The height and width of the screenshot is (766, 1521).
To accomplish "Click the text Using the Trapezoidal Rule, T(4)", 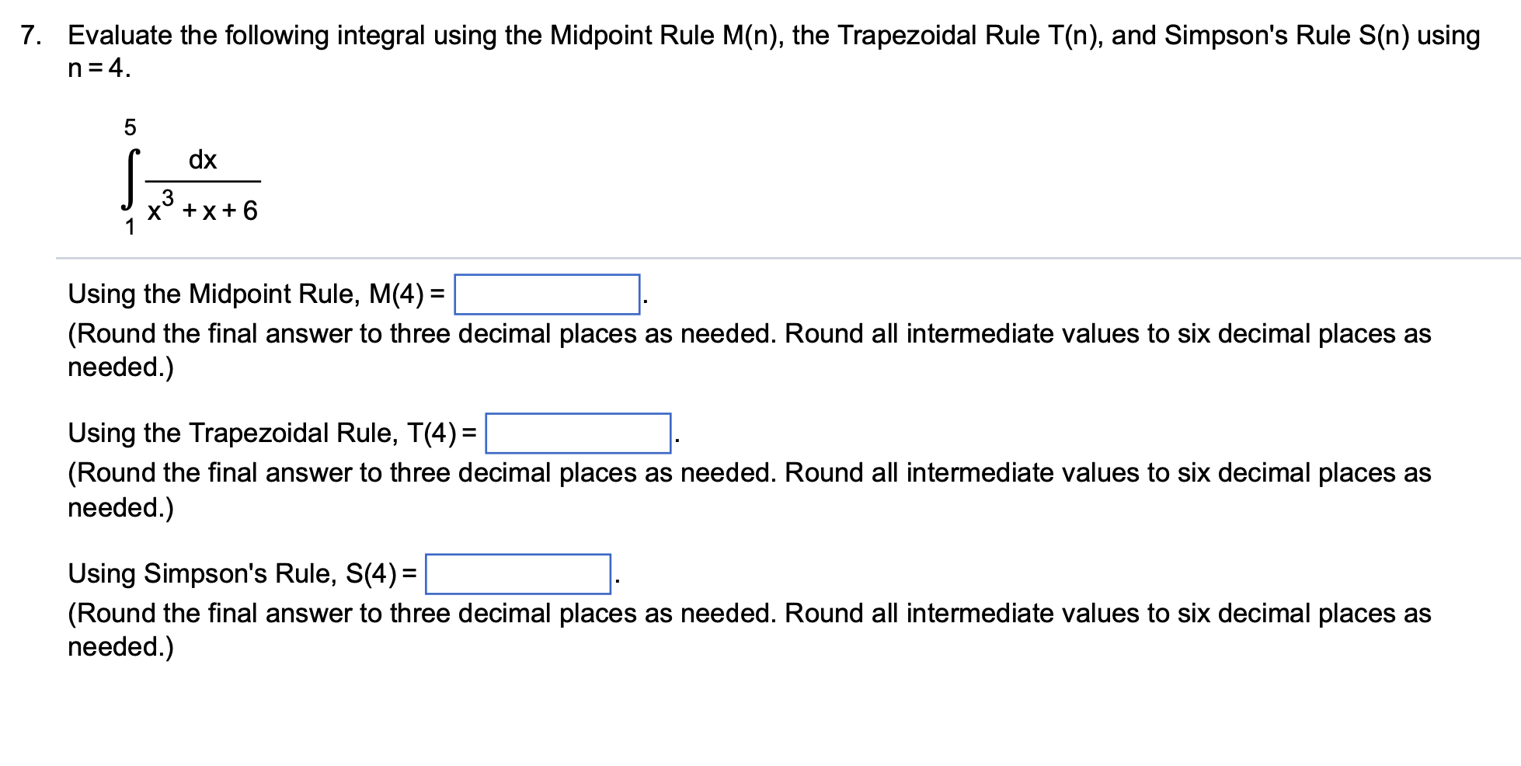I will 270,433.
